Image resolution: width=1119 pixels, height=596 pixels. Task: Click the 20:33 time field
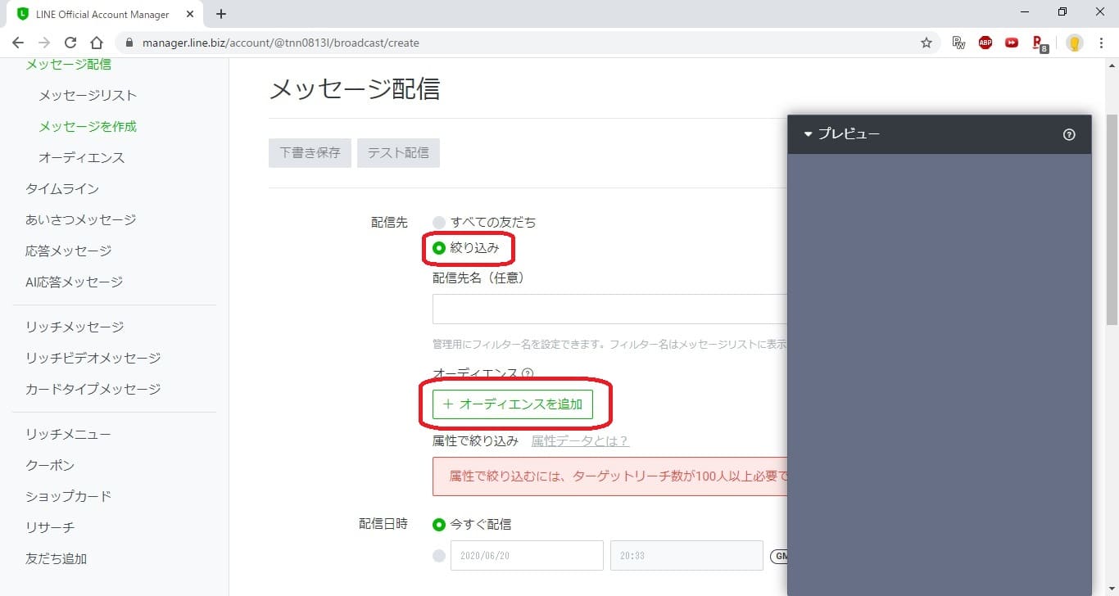[686, 556]
